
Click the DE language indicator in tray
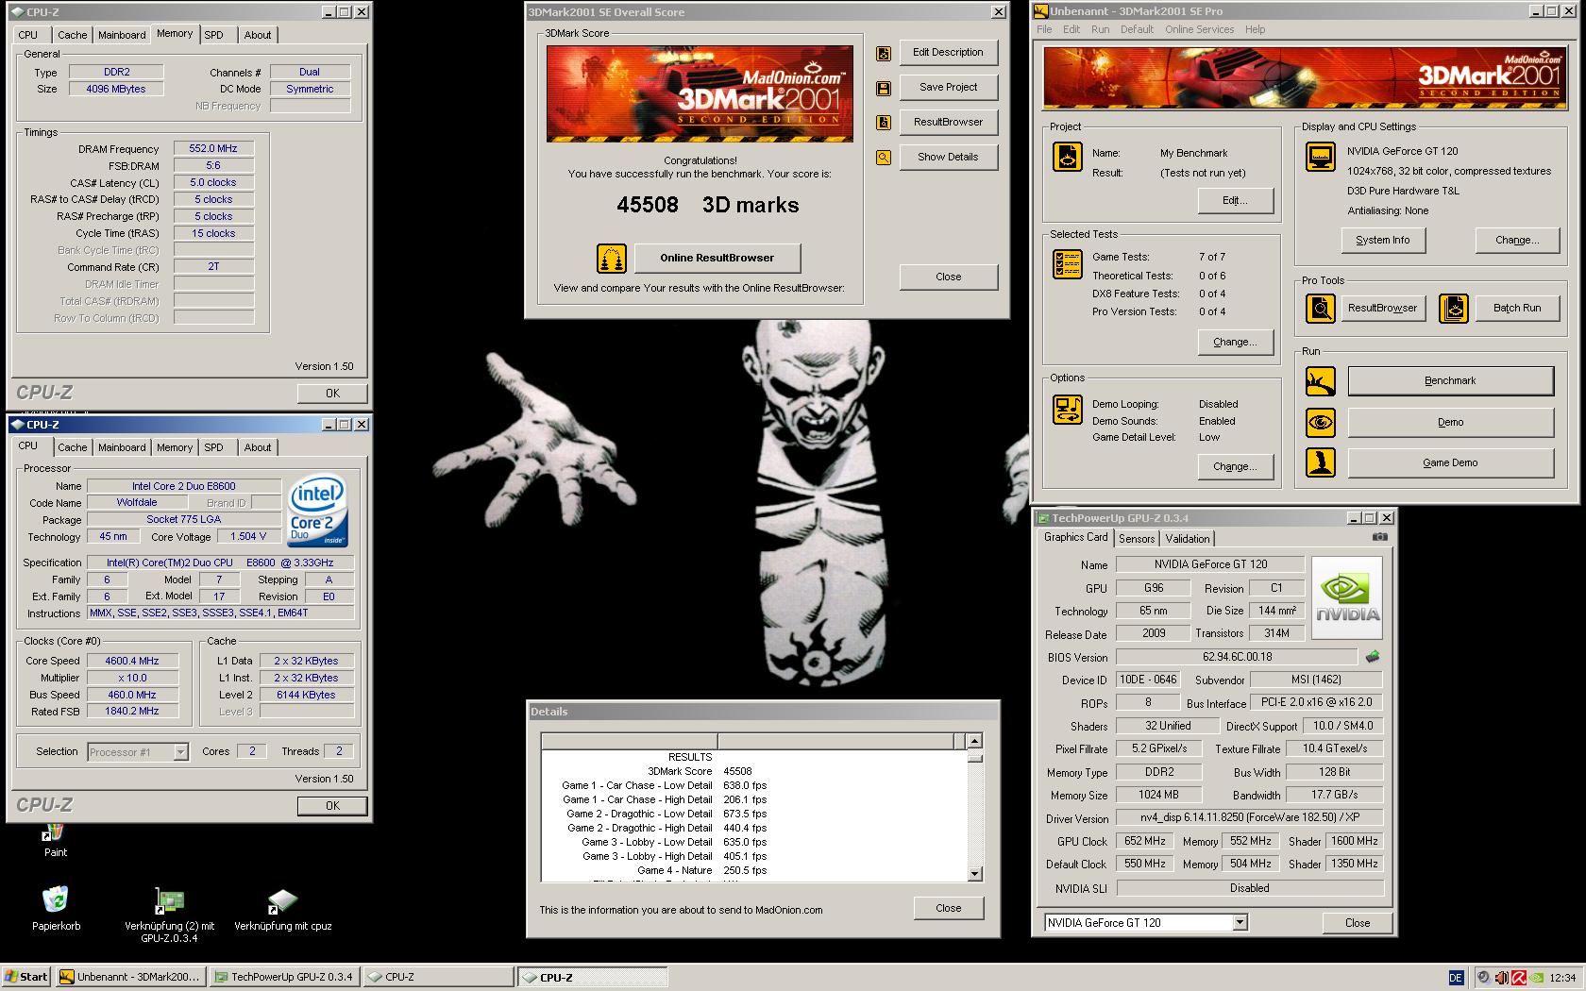tap(1456, 978)
